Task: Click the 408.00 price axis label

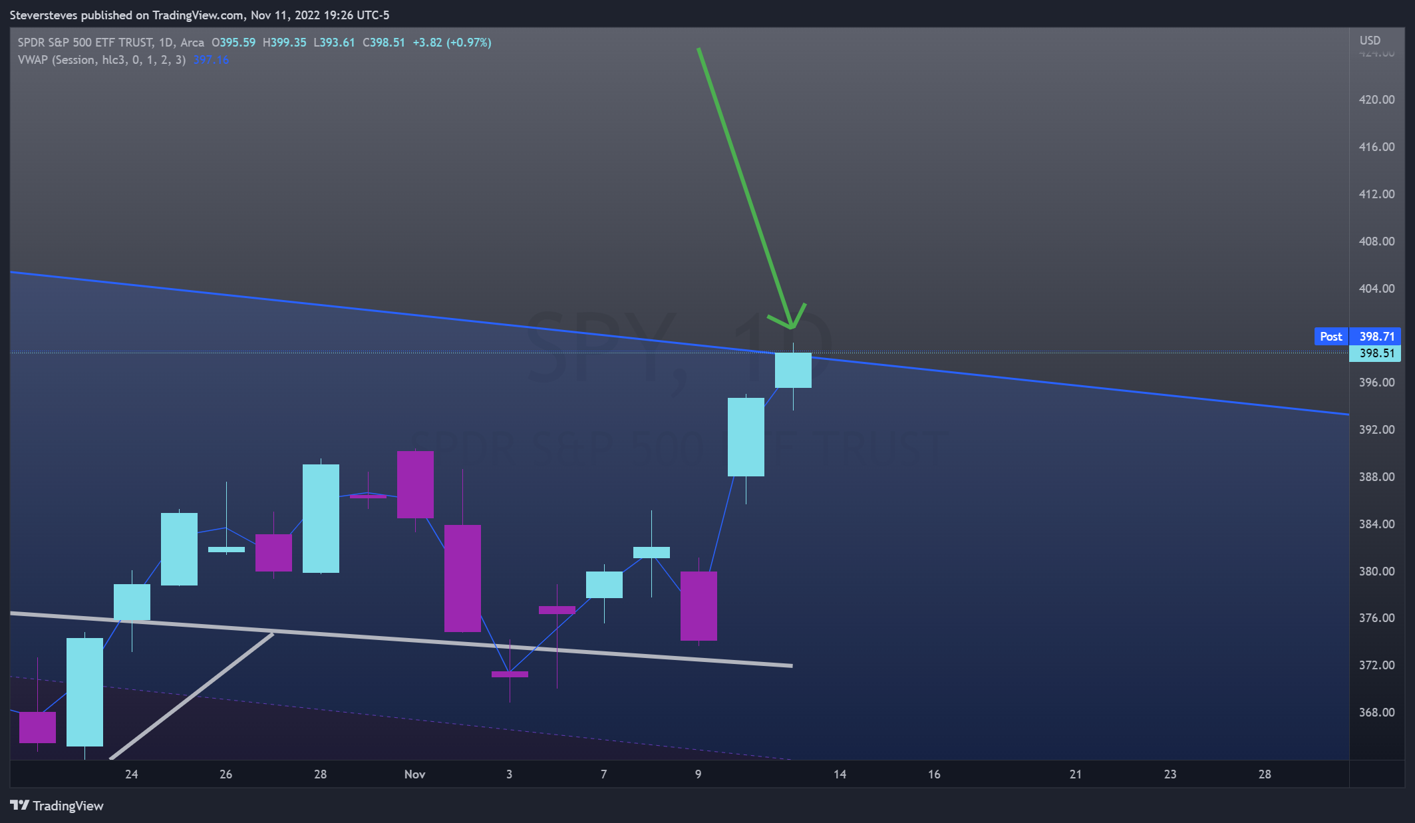Action: pos(1376,242)
